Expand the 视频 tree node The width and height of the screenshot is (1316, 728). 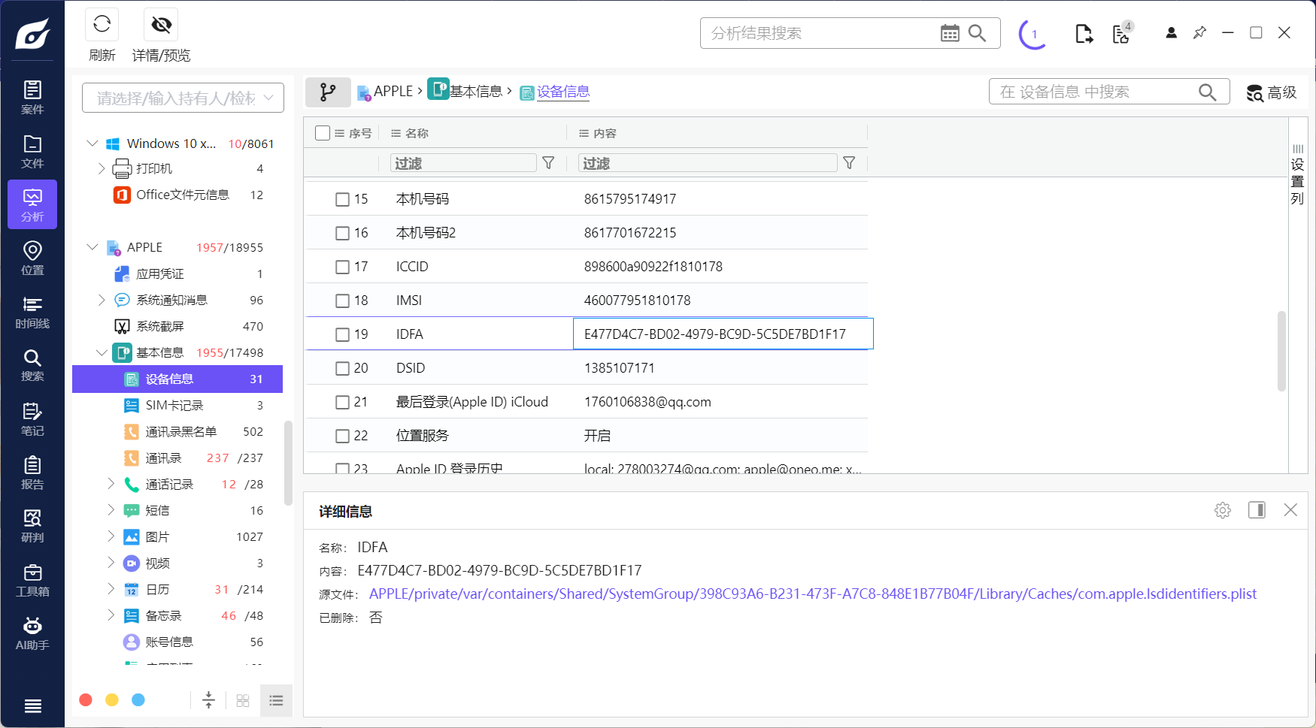tap(111, 562)
